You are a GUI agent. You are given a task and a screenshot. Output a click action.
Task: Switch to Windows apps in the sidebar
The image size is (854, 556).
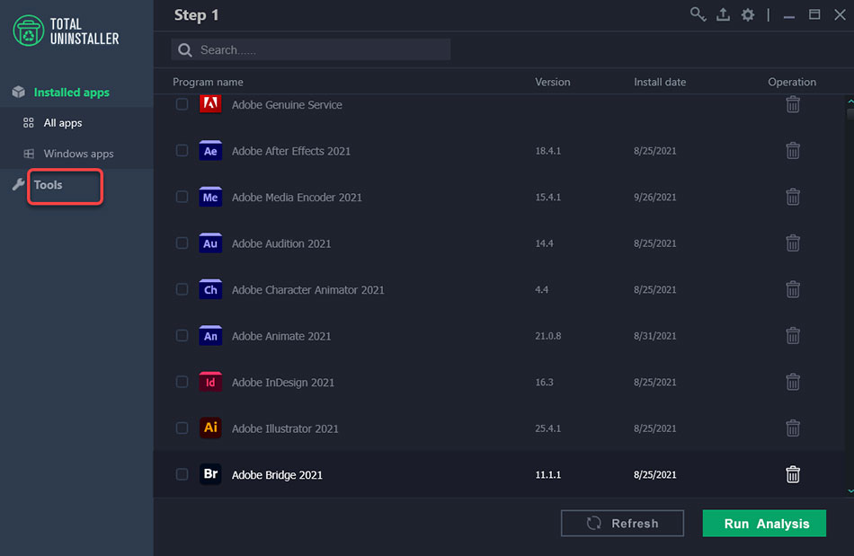78,154
